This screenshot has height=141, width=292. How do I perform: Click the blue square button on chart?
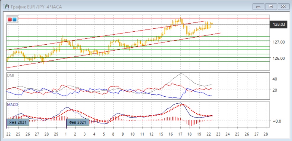[14, 20]
